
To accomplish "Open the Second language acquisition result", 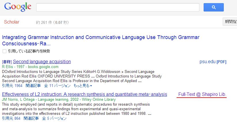I will click(x=42, y=61).
